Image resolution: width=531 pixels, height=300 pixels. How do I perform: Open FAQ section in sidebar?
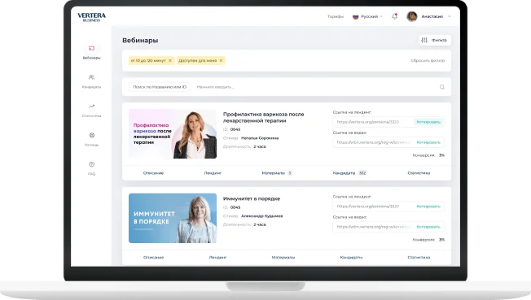91,168
